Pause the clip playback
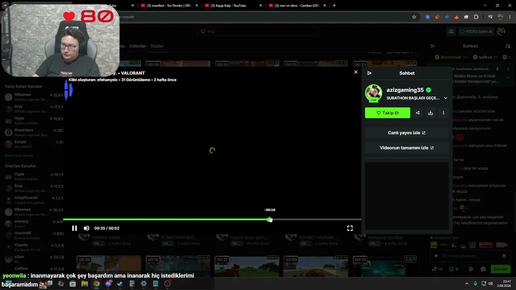The image size is (516, 290). (x=75, y=228)
